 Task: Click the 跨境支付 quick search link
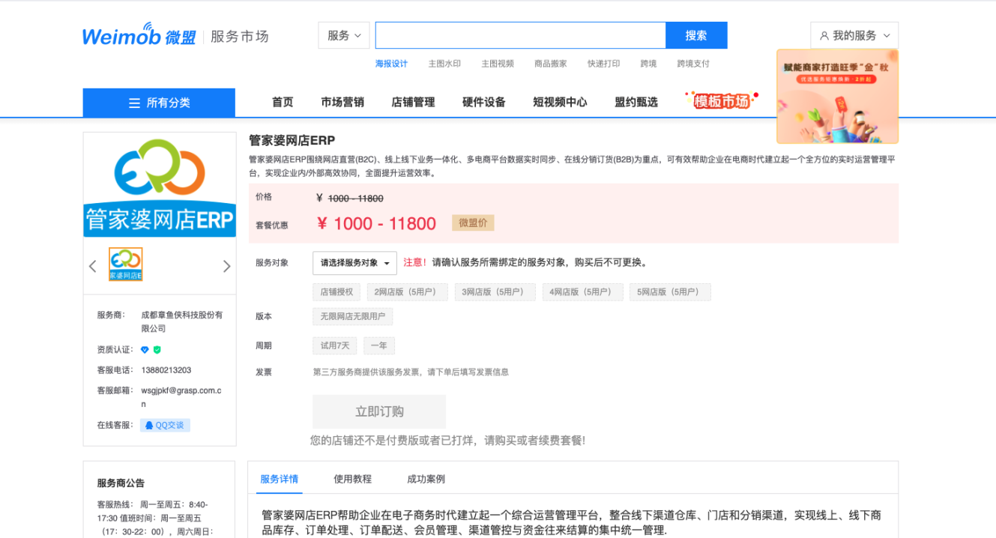click(x=693, y=64)
